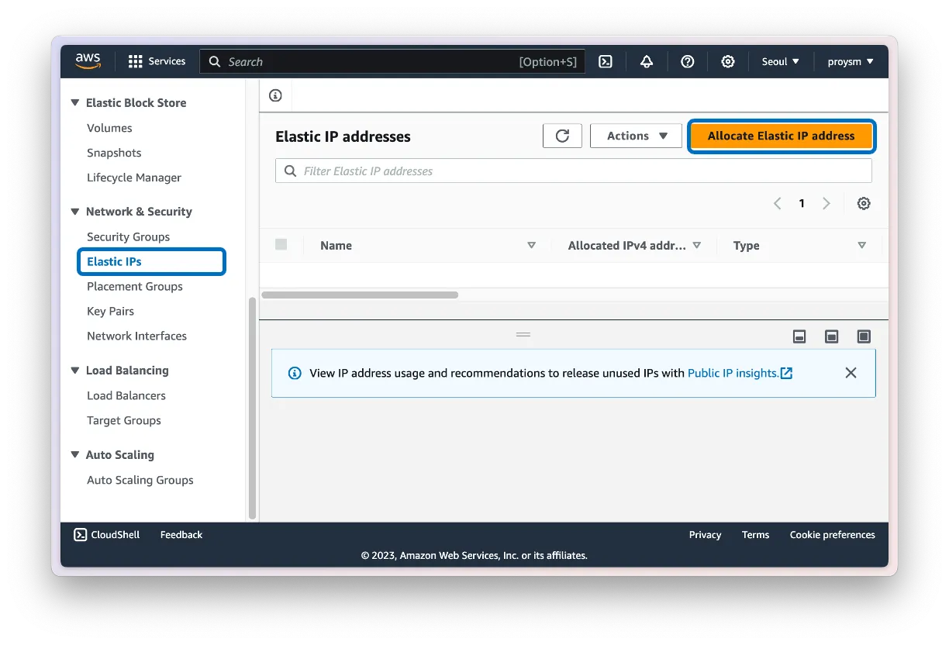Open the Public IP insights link
Image resolution: width=949 pixels, height=645 pixels.
click(x=740, y=373)
